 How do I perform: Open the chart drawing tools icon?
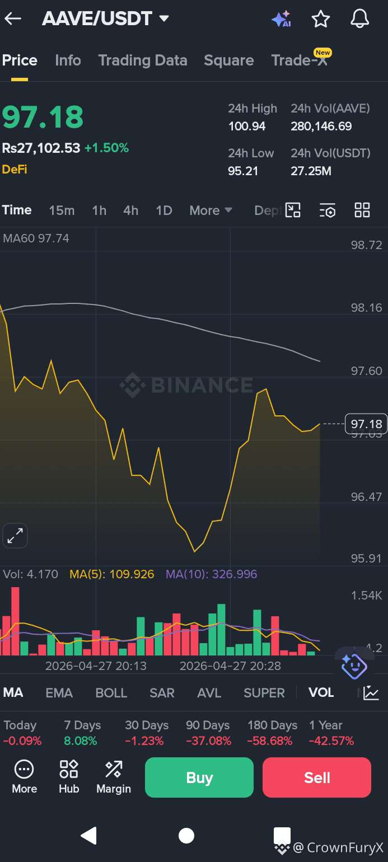click(x=293, y=210)
